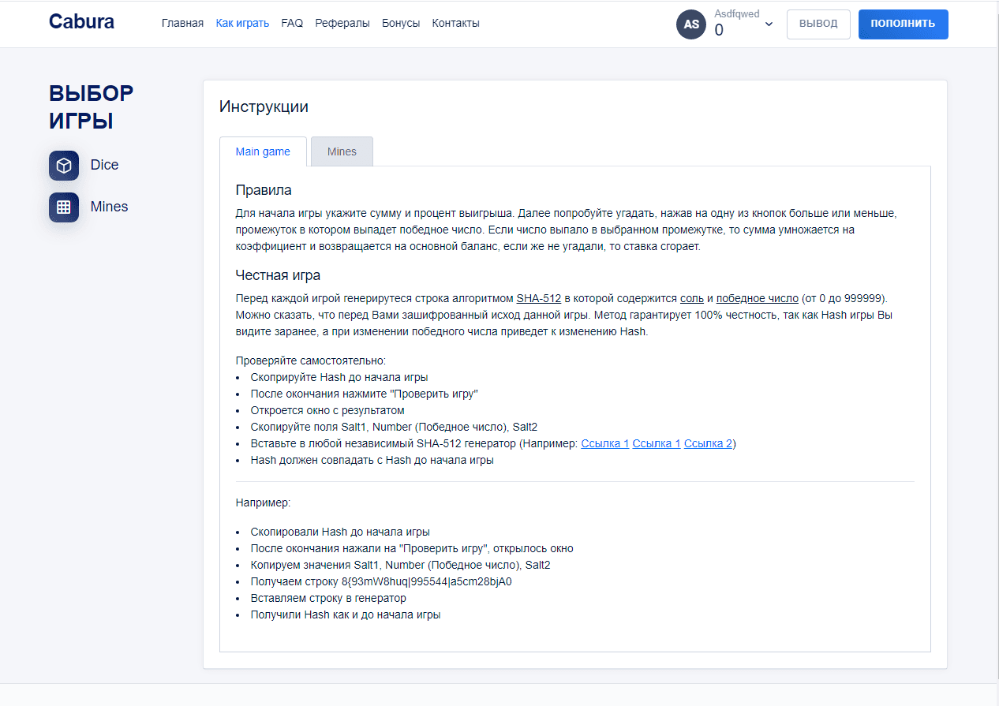The image size is (999, 706).
Task: Go to Главная in the navigation bar
Action: pyautogui.click(x=182, y=24)
